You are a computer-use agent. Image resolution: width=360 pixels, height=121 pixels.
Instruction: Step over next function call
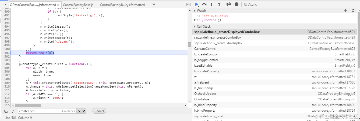coord(204,4)
